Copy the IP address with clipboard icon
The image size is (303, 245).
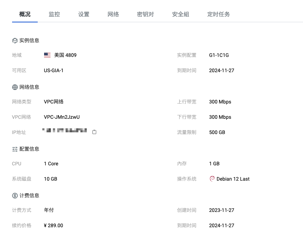coord(94,132)
